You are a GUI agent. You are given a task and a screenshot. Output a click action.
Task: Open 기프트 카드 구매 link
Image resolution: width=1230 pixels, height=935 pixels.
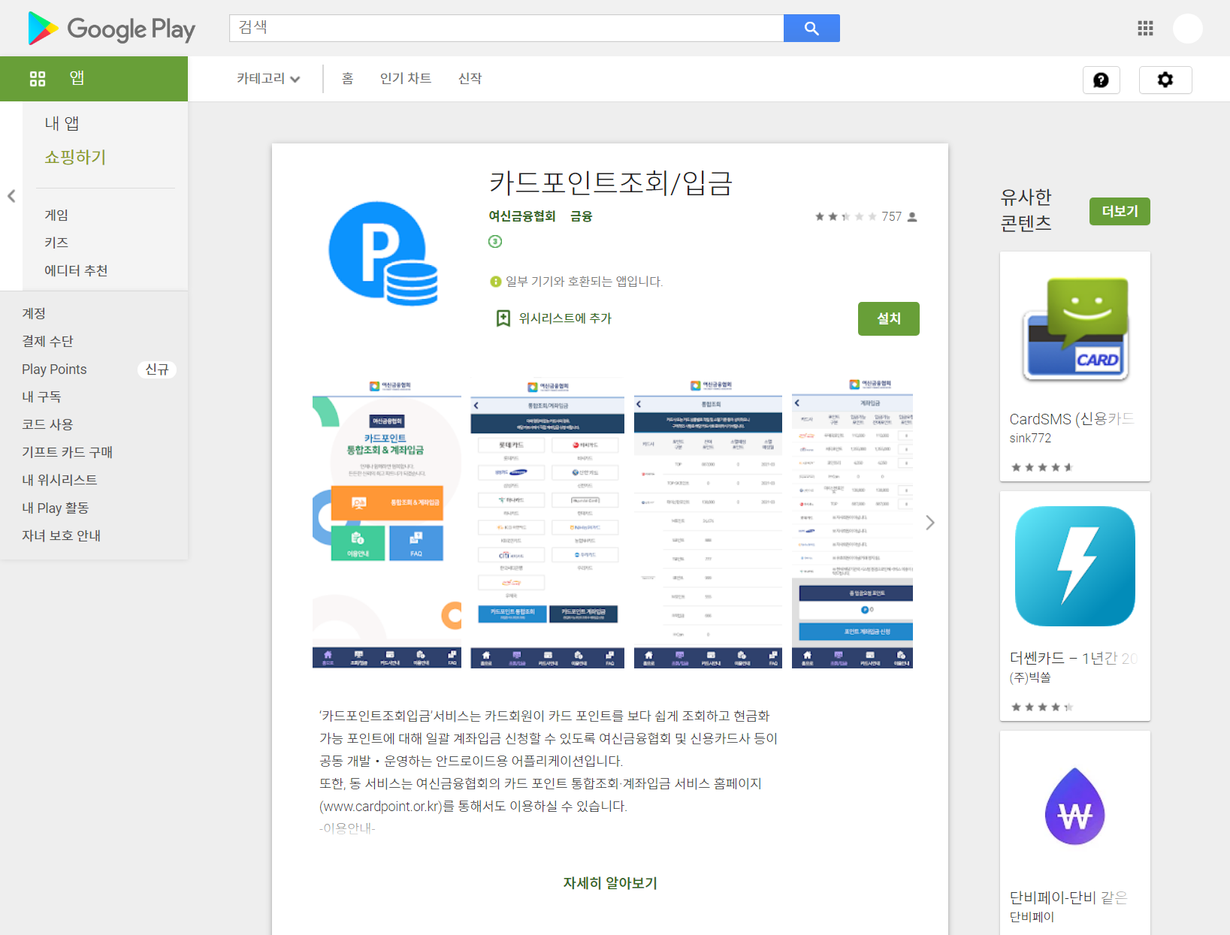coord(67,452)
